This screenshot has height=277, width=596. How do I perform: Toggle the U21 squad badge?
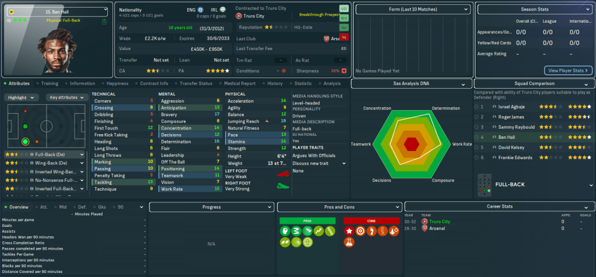343,9
